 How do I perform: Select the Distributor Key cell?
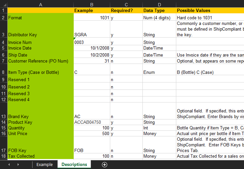[x=41, y=35]
